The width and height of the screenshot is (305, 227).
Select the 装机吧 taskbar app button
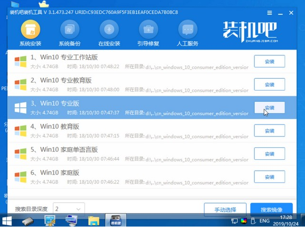[116, 220]
